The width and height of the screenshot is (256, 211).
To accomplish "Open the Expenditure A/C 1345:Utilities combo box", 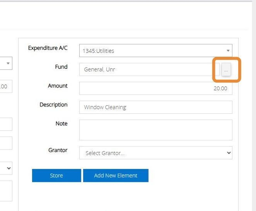I will (156, 51).
